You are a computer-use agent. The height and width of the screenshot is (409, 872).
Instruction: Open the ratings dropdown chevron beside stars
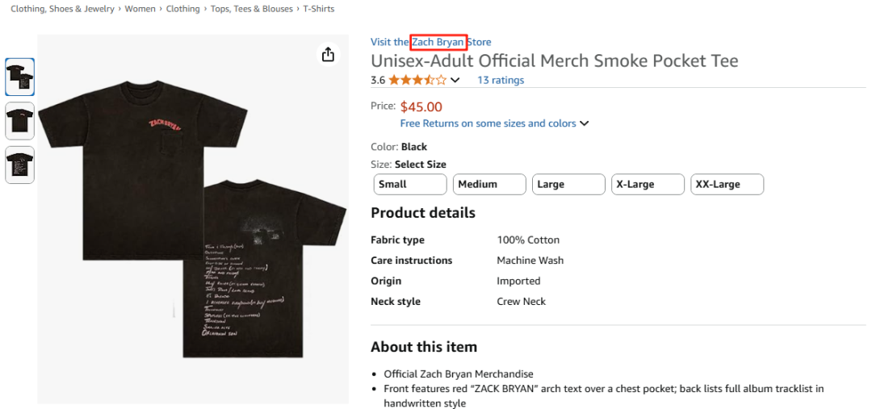click(x=455, y=80)
